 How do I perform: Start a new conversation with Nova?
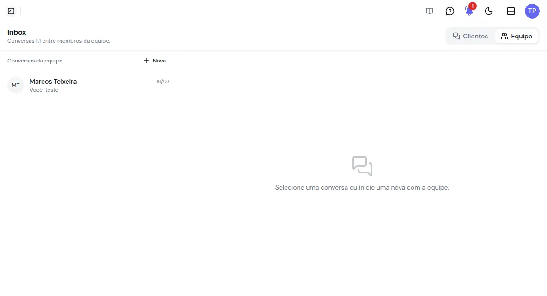pos(155,61)
